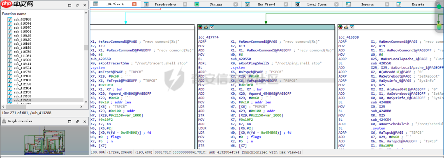Click the Graph overview panel icon
Viewport: 444px width, 158px height.
[x=4, y=121]
